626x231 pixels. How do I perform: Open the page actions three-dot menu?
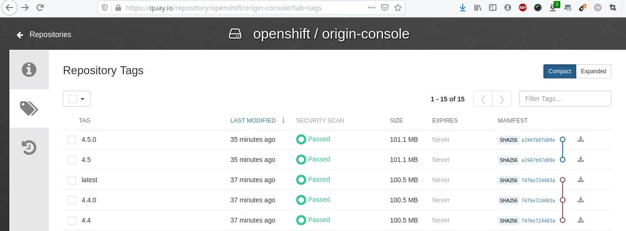tap(371, 8)
